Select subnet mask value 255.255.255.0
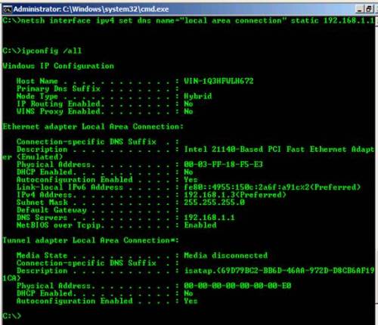Viewport: 378px width, 325px height. coord(214,202)
